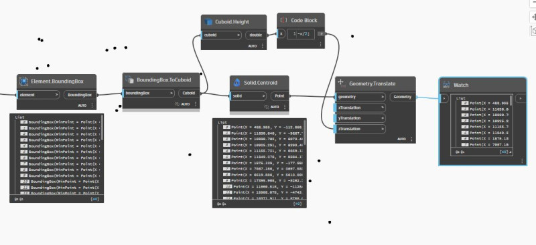Click the BoundingBox preview list scrollbar

102,128
